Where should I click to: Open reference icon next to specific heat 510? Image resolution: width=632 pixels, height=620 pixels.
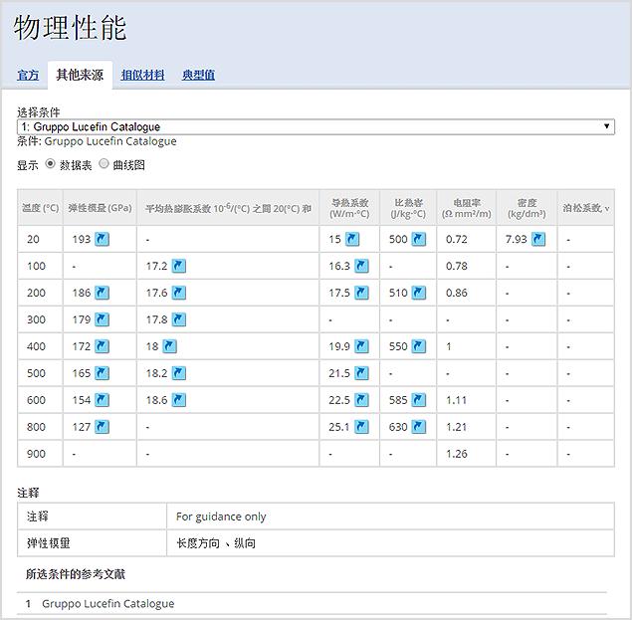pos(419,293)
